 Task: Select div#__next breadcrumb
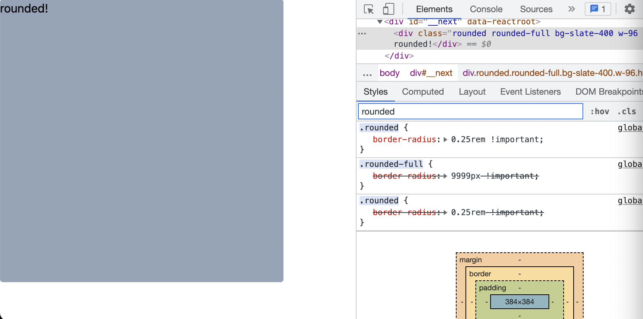click(x=431, y=73)
